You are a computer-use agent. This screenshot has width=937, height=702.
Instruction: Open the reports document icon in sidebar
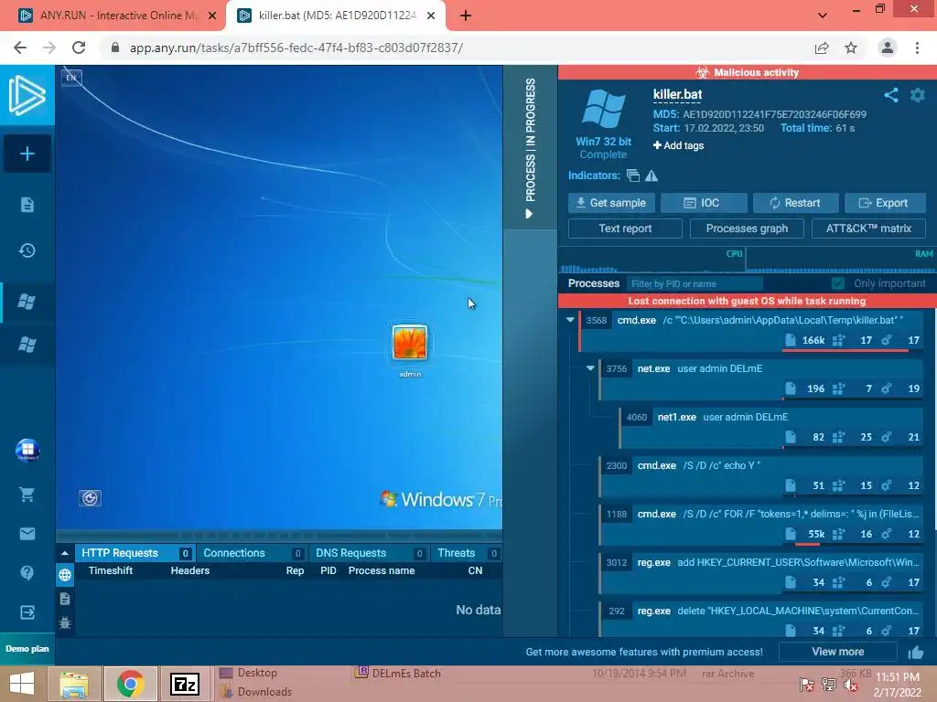click(x=27, y=205)
